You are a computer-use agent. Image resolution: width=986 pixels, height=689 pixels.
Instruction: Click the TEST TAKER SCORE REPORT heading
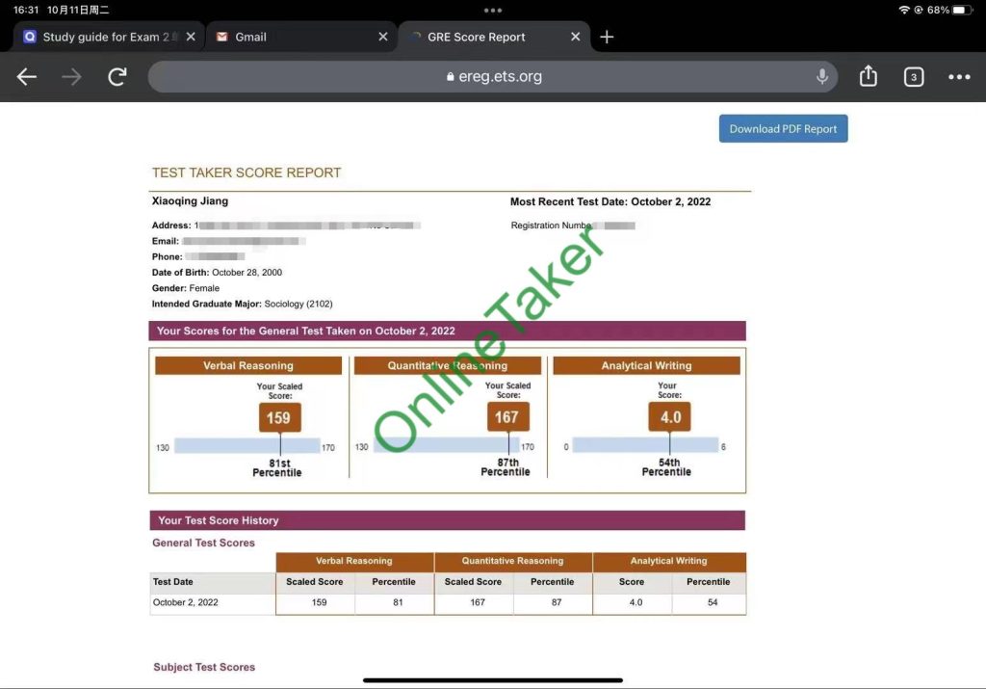[246, 172]
